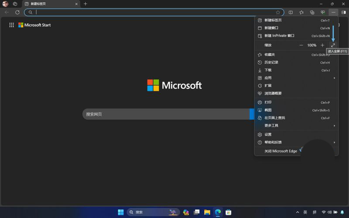Image resolution: width=349 pixels, height=218 pixels.
Task: Open File Explorer on taskbar
Action: (x=207, y=212)
